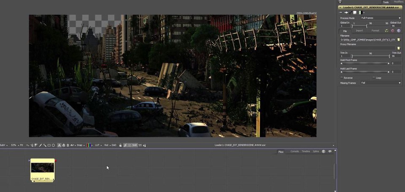Click the white square icon under Loader1 header

click(x=355, y=13)
